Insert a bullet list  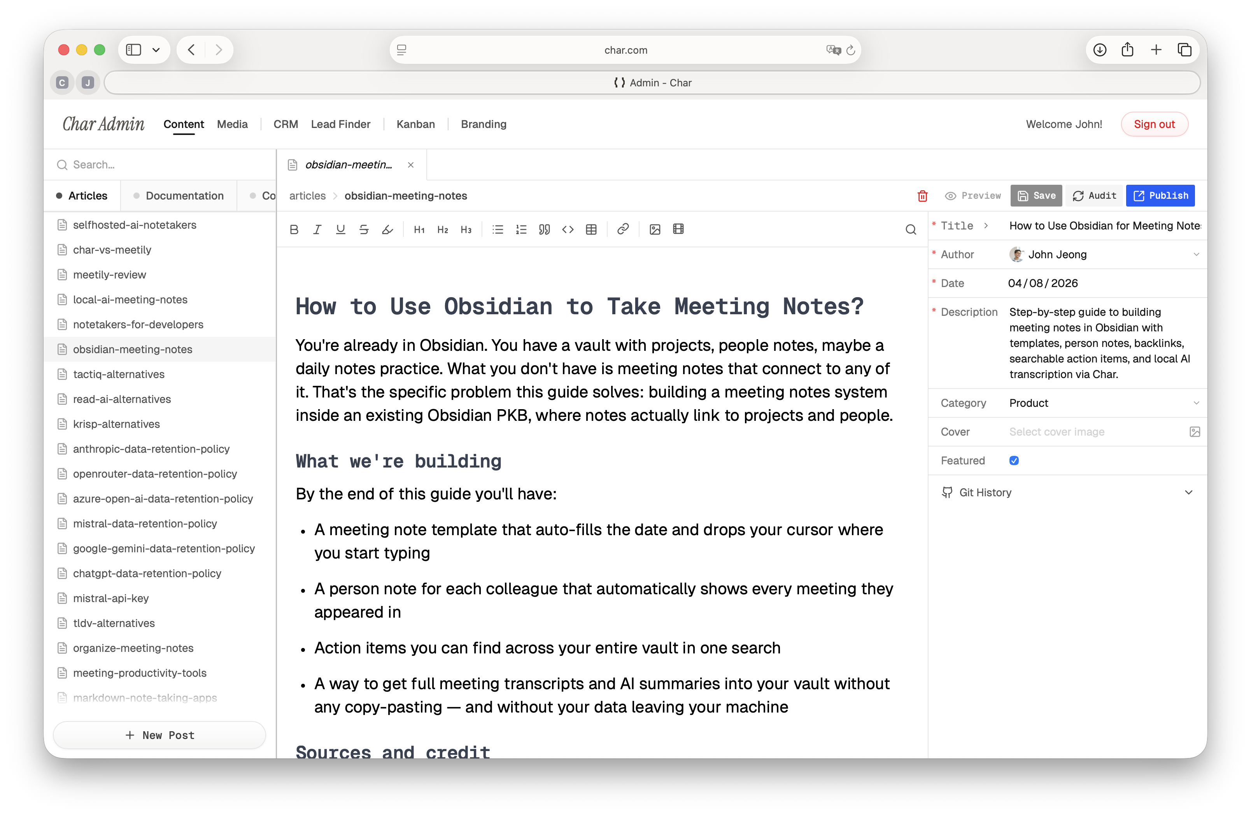498,229
